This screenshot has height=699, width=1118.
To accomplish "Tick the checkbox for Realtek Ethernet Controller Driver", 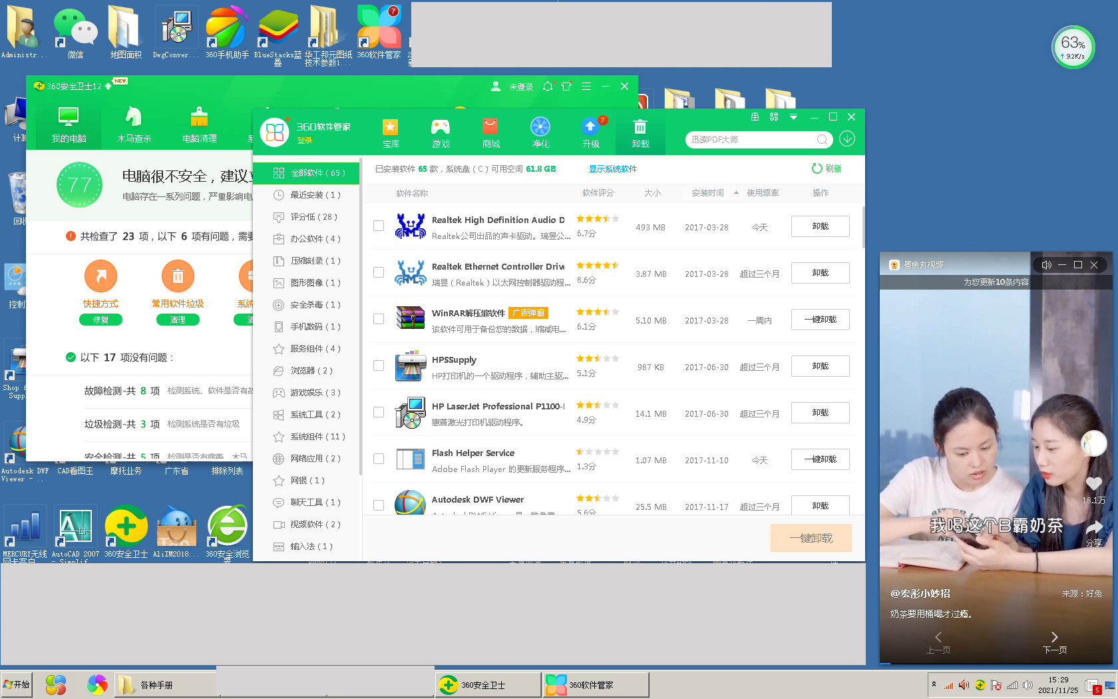I will coord(379,272).
